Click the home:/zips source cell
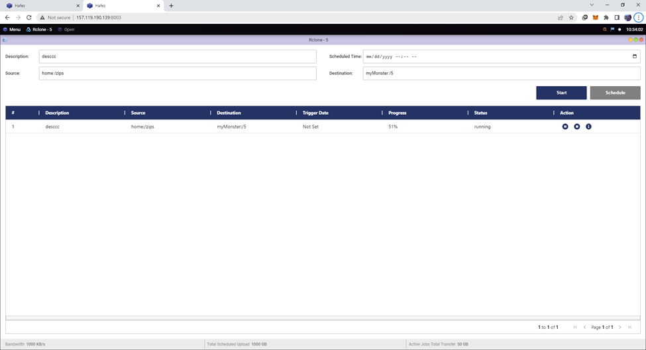This screenshot has height=350, width=646. (x=142, y=127)
